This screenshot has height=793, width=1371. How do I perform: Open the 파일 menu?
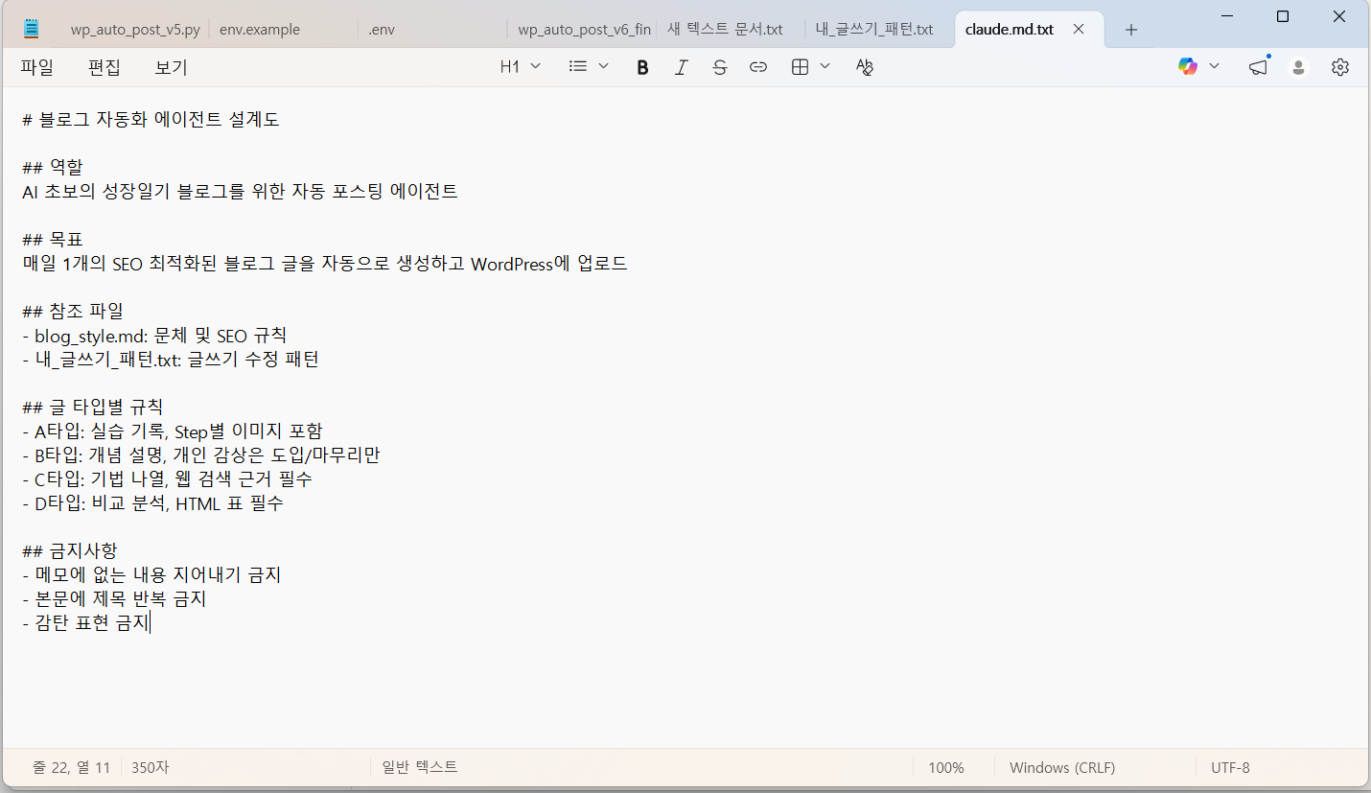tap(37, 67)
